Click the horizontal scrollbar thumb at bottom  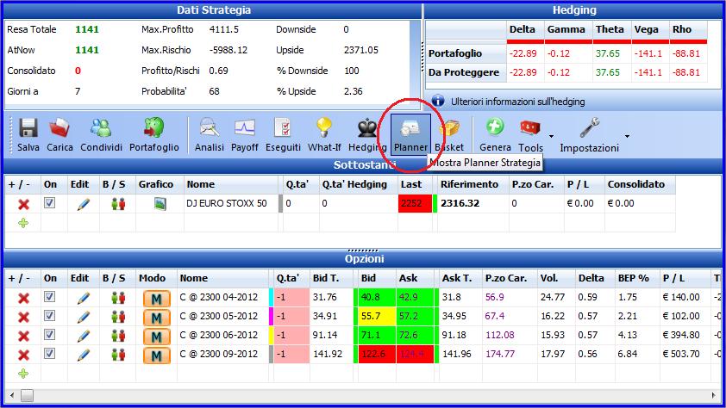tap(27, 396)
